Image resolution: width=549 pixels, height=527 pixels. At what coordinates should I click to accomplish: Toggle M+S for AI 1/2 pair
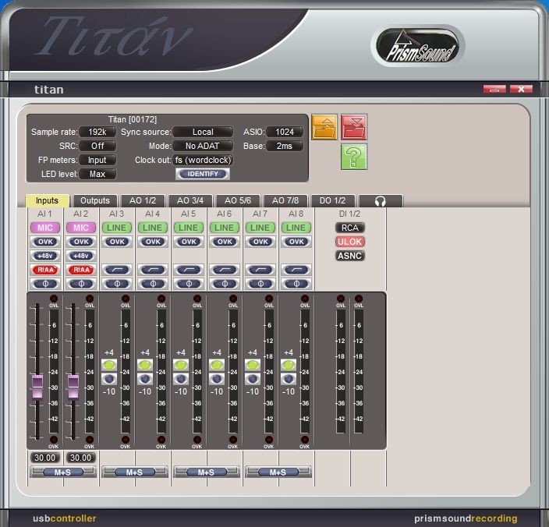coord(63,472)
